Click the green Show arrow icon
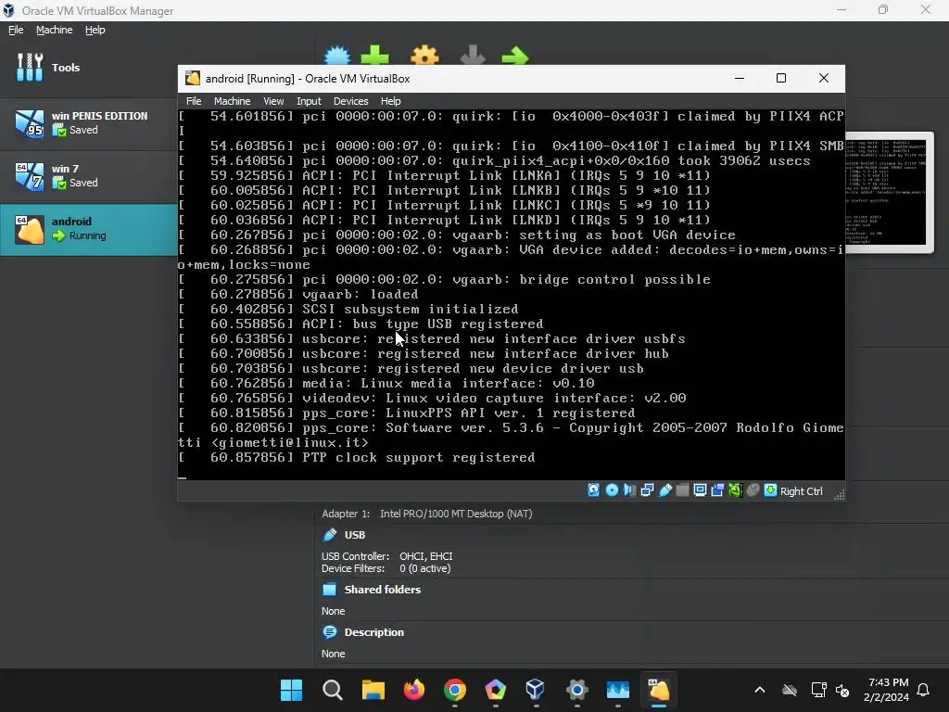 coord(515,57)
